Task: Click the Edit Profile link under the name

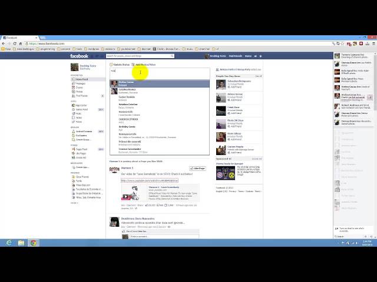Action: (x=85, y=69)
